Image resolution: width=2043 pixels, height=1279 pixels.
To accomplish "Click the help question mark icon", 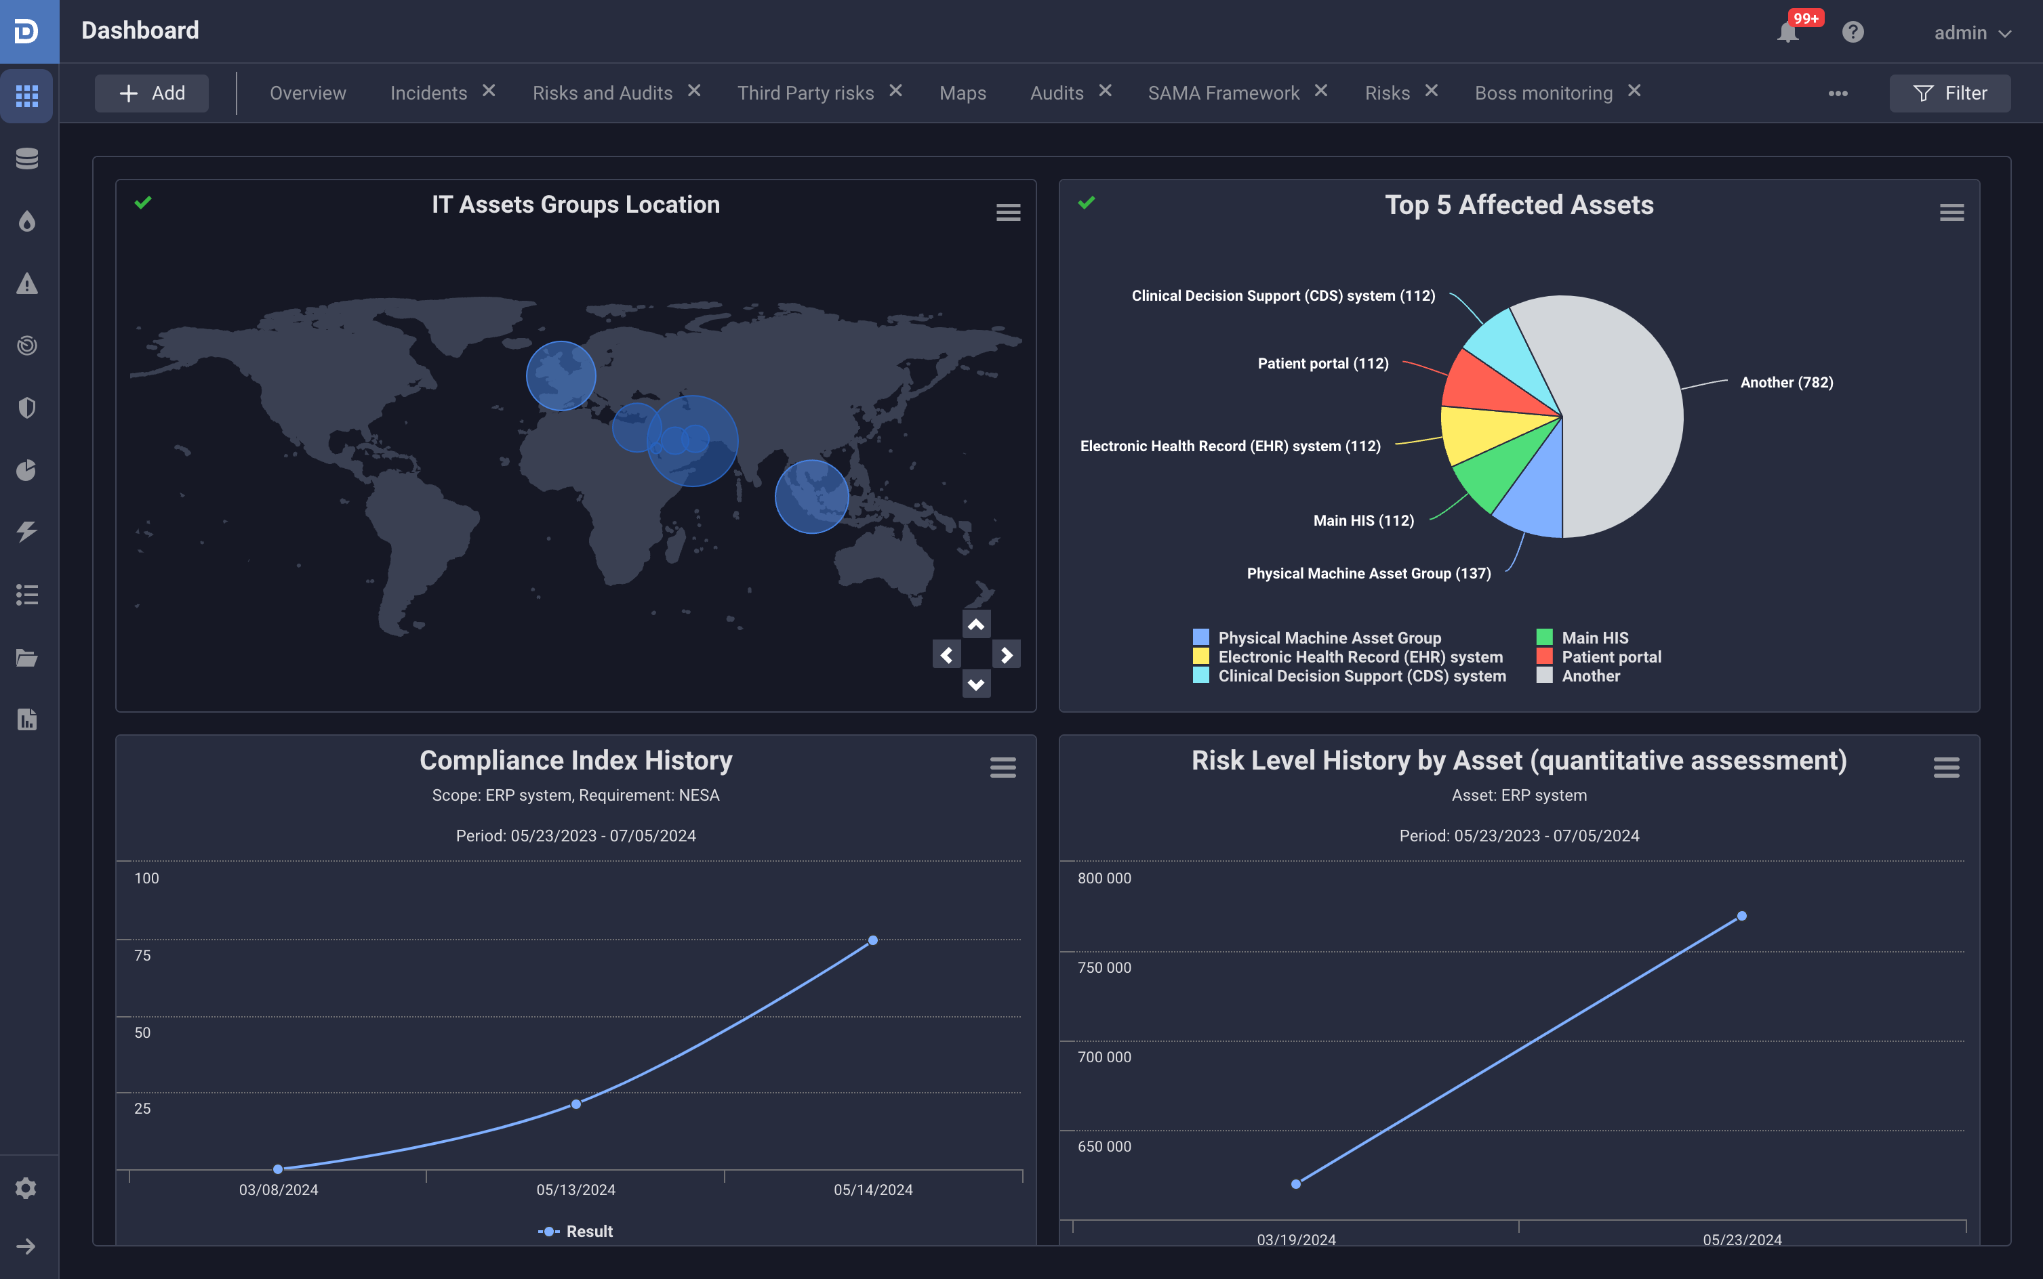I will point(1853,32).
